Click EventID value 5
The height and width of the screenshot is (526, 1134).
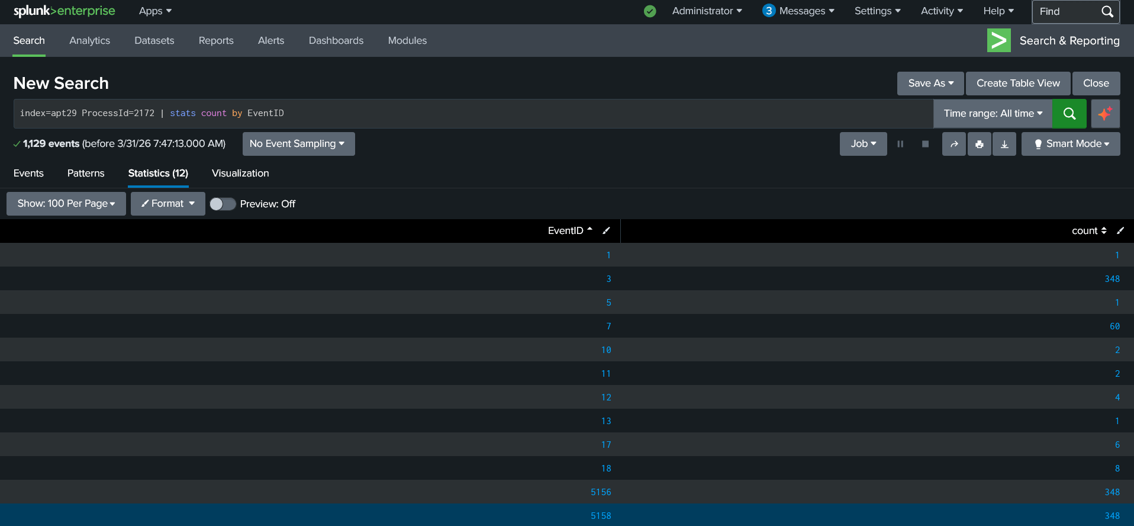tap(608, 303)
